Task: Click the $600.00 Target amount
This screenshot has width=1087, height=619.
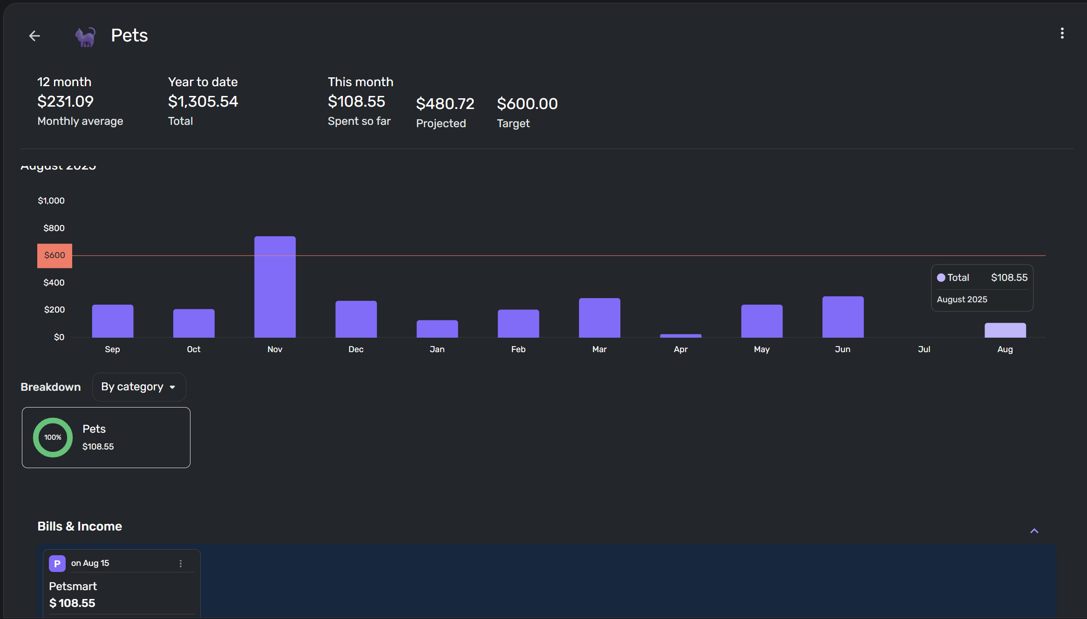Action: point(527,103)
